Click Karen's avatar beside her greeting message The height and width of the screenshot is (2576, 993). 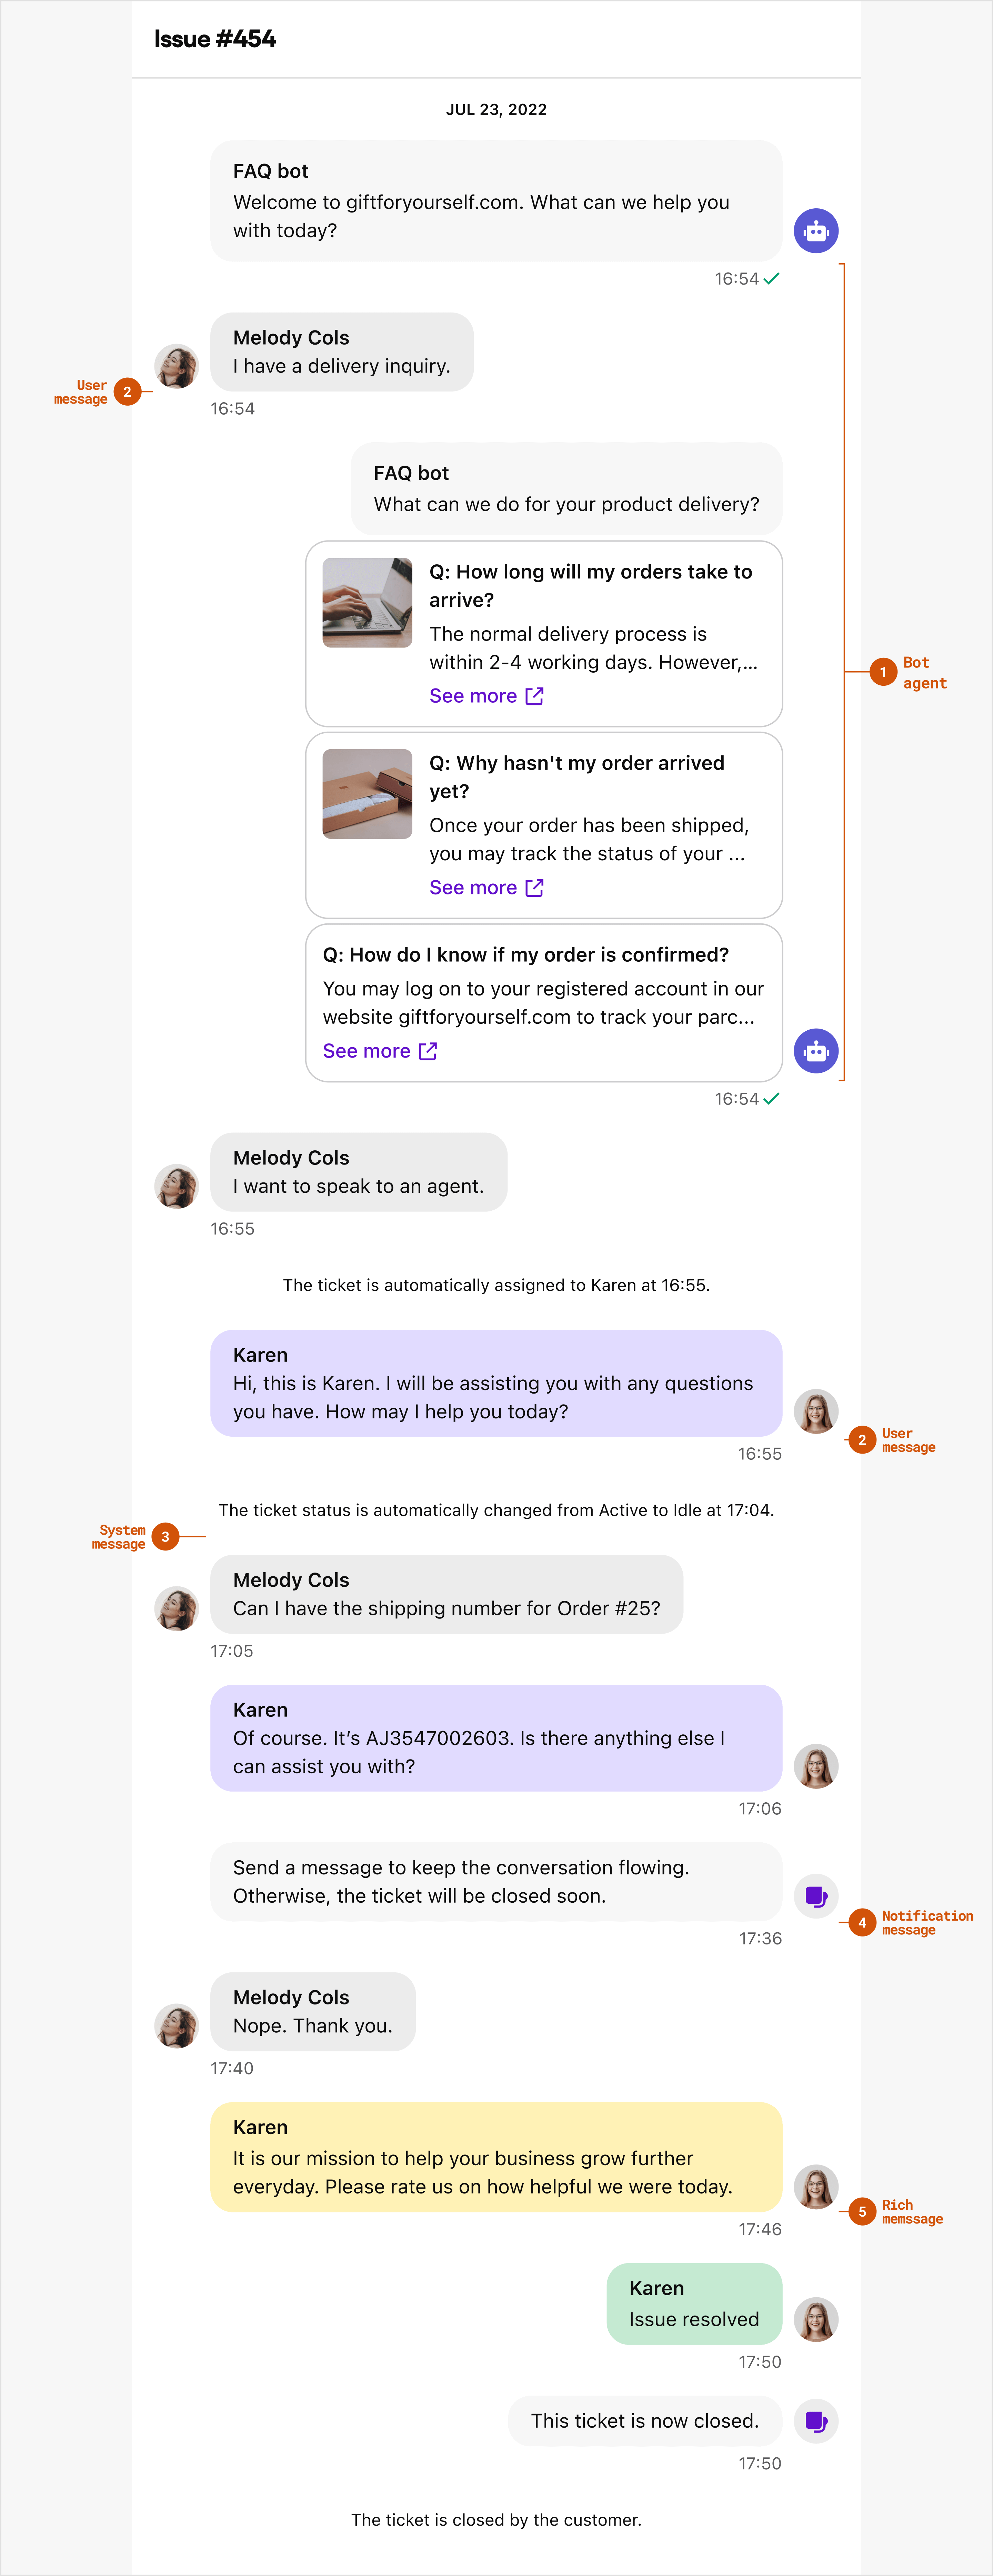[816, 1411]
